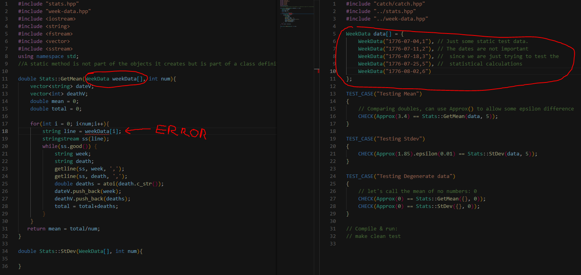
Task: Click the "return mean = total/num;" statement
Action: coord(64,228)
